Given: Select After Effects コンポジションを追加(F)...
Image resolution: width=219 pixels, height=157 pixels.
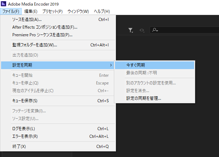Looking at the screenshot, I should click(58, 27).
